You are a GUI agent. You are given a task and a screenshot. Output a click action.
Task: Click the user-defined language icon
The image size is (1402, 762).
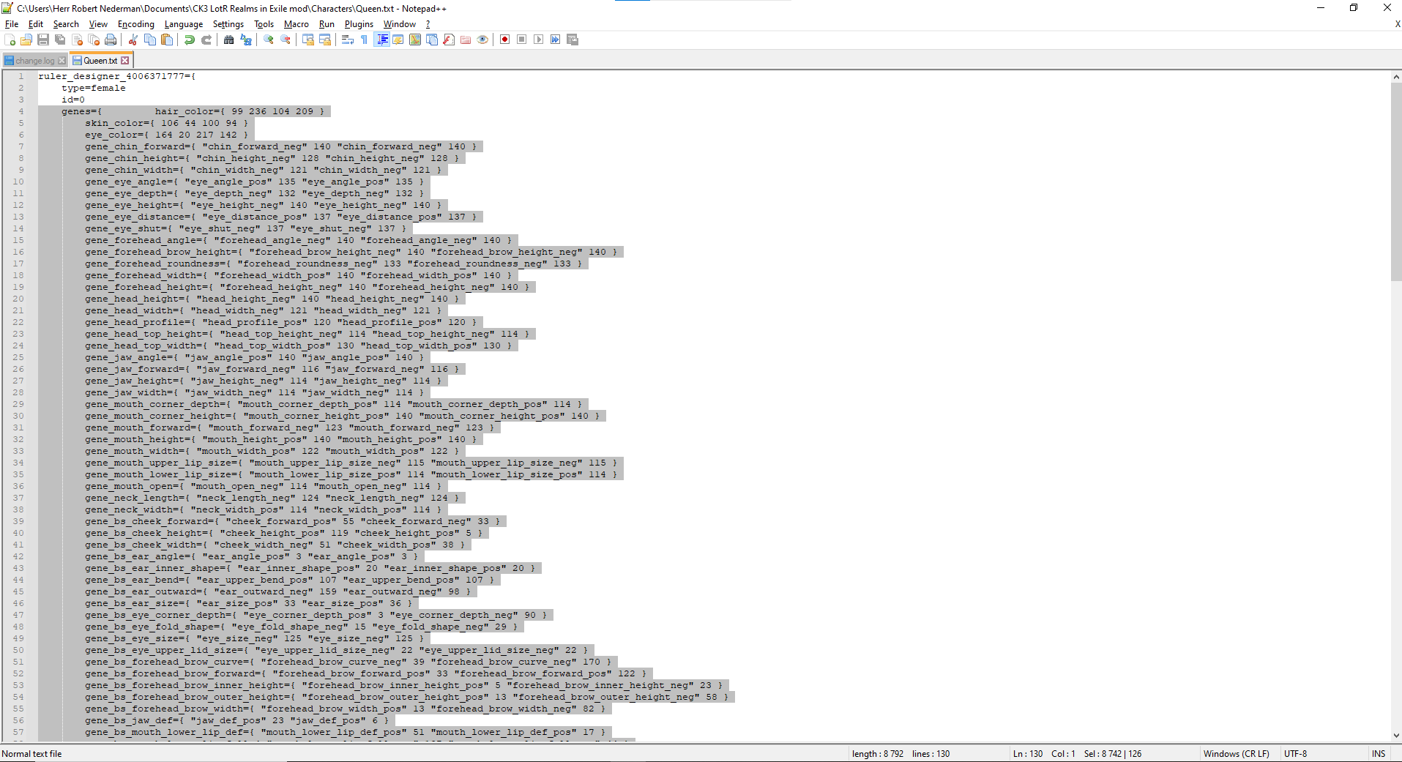tap(398, 40)
